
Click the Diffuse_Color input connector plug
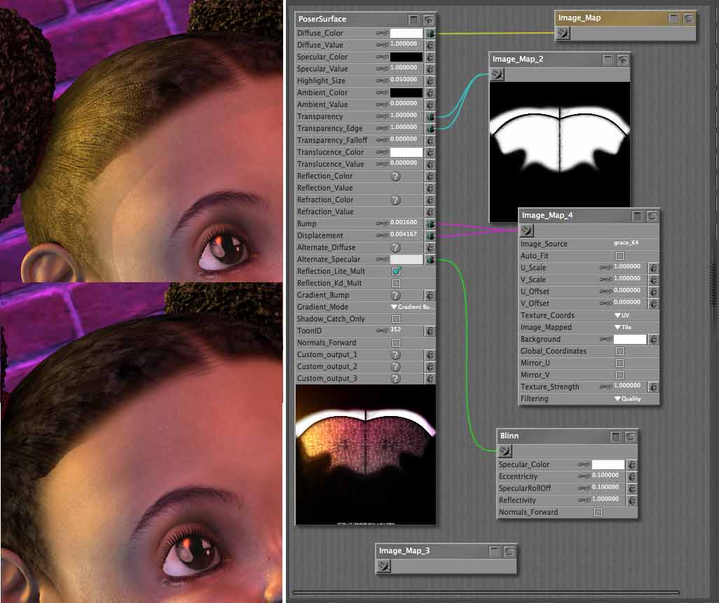point(430,34)
